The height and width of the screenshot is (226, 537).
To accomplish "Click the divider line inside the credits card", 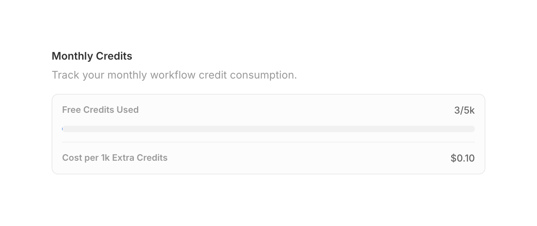I will tap(268, 142).
